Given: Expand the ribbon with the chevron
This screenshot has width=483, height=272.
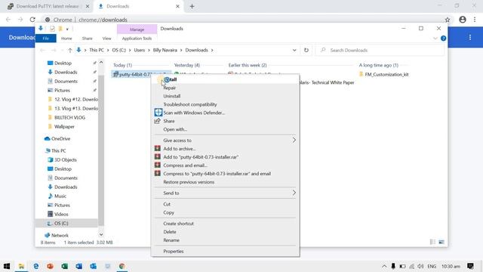Looking at the screenshot, I should (x=435, y=39).
